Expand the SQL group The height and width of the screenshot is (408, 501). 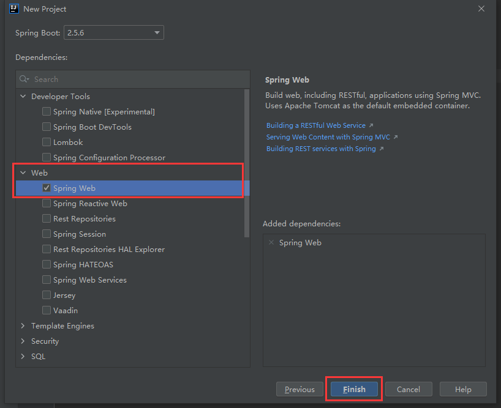(23, 357)
